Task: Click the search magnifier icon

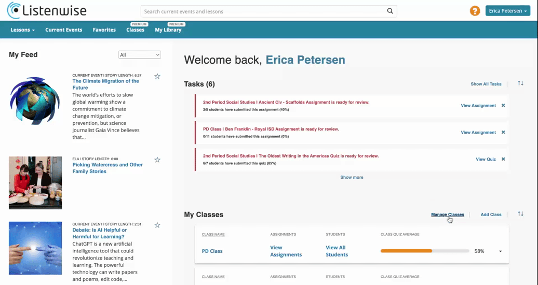Action: (x=390, y=11)
